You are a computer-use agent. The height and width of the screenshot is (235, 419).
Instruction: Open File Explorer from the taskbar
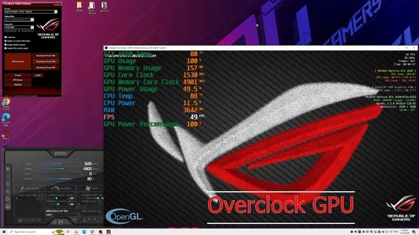click(x=76, y=232)
